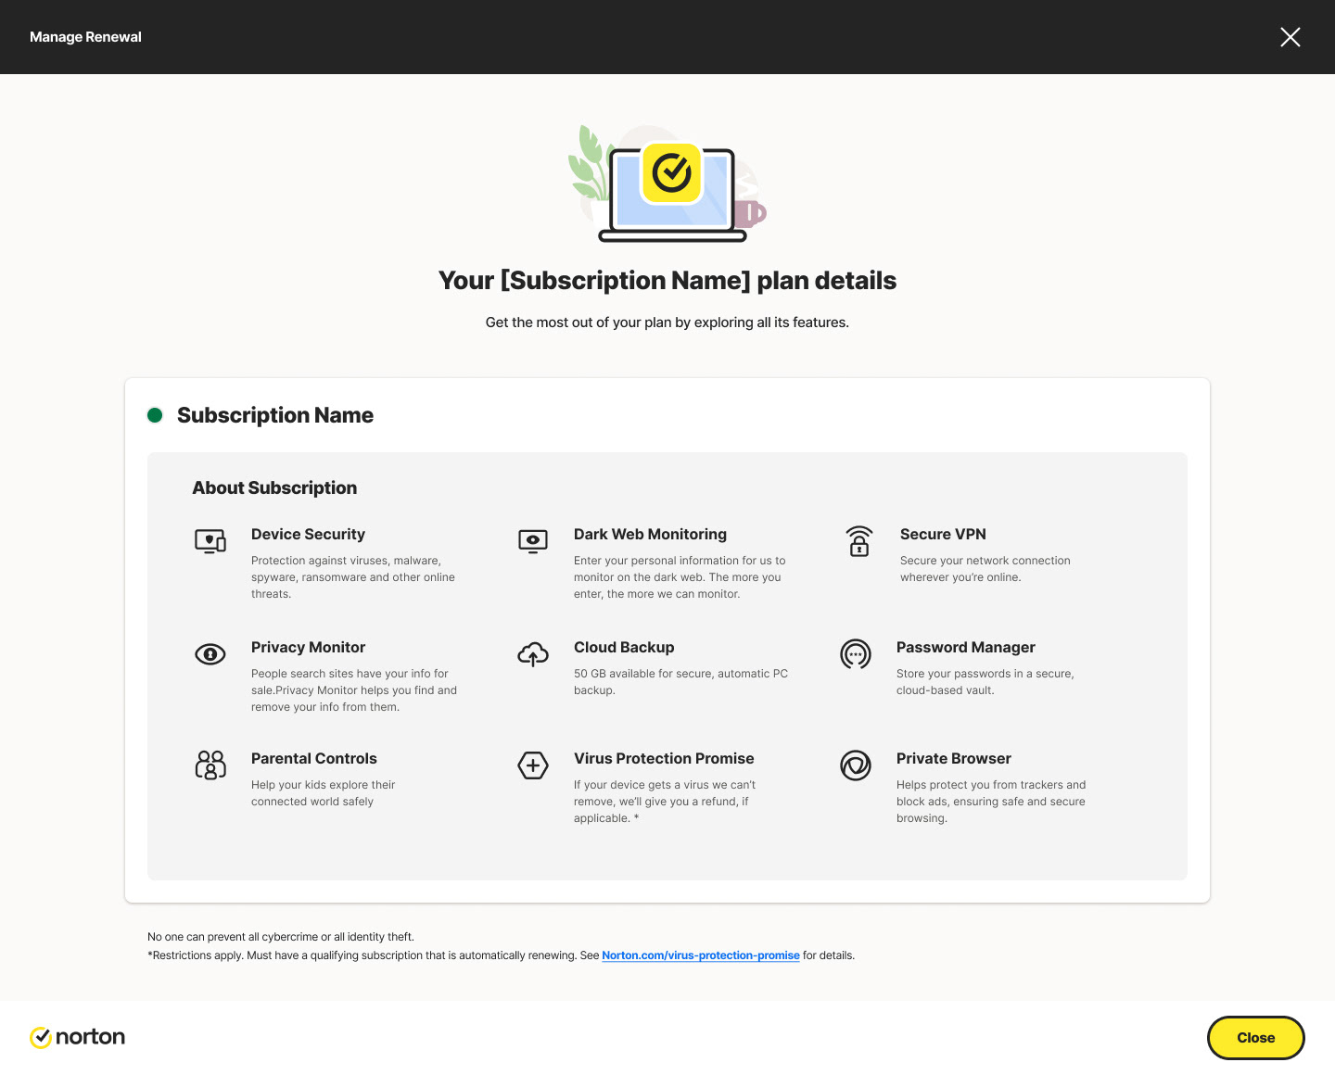Click the Password Manager icon

pos(856,654)
